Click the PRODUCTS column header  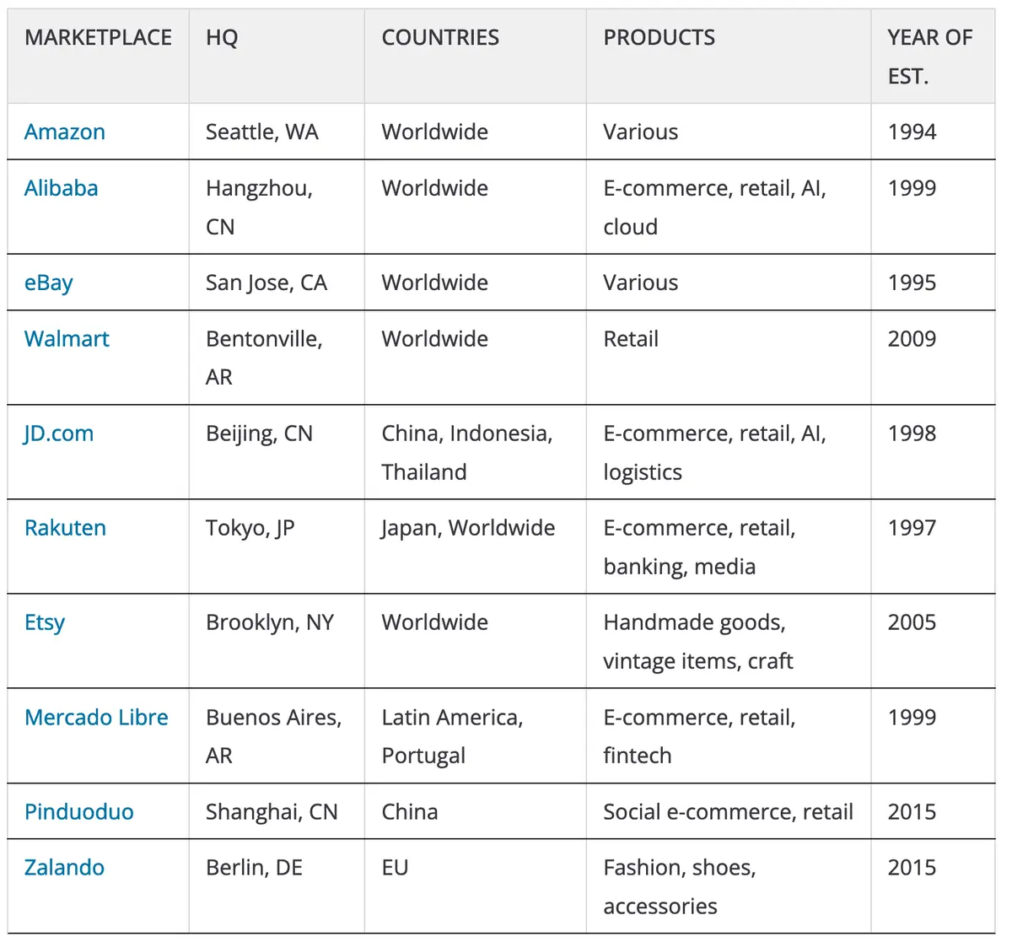tap(659, 38)
